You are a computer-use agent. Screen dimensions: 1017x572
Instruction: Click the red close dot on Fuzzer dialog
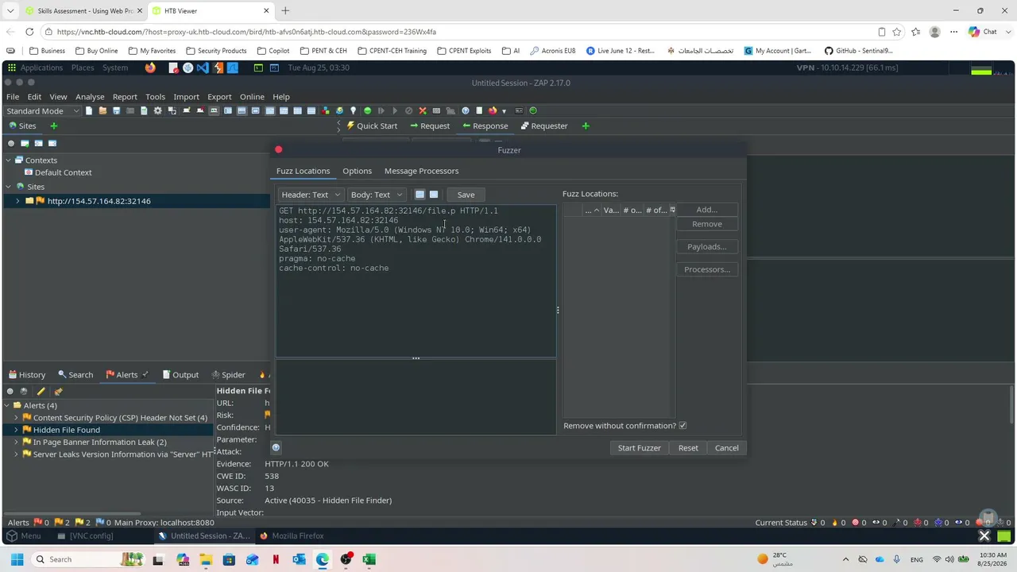(x=278, y=149)
